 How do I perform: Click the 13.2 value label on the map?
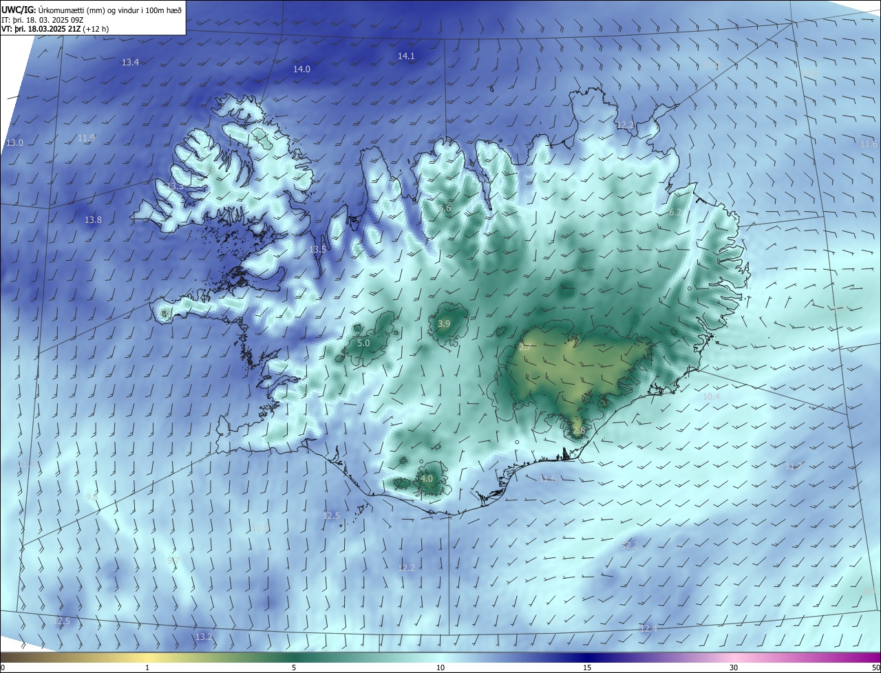pyautogui.click(x=204, y=637)
